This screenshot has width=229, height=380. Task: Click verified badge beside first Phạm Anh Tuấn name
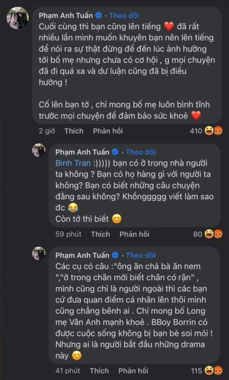[x=98, y=16]
